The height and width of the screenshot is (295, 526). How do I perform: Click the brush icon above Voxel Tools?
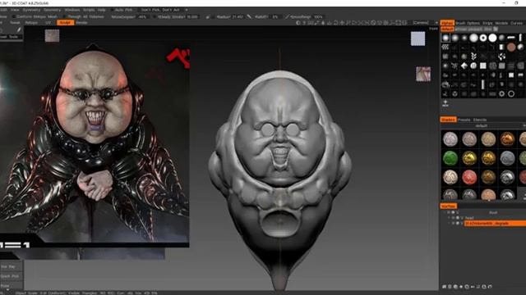pyautogui.click(x=19, y=30)
